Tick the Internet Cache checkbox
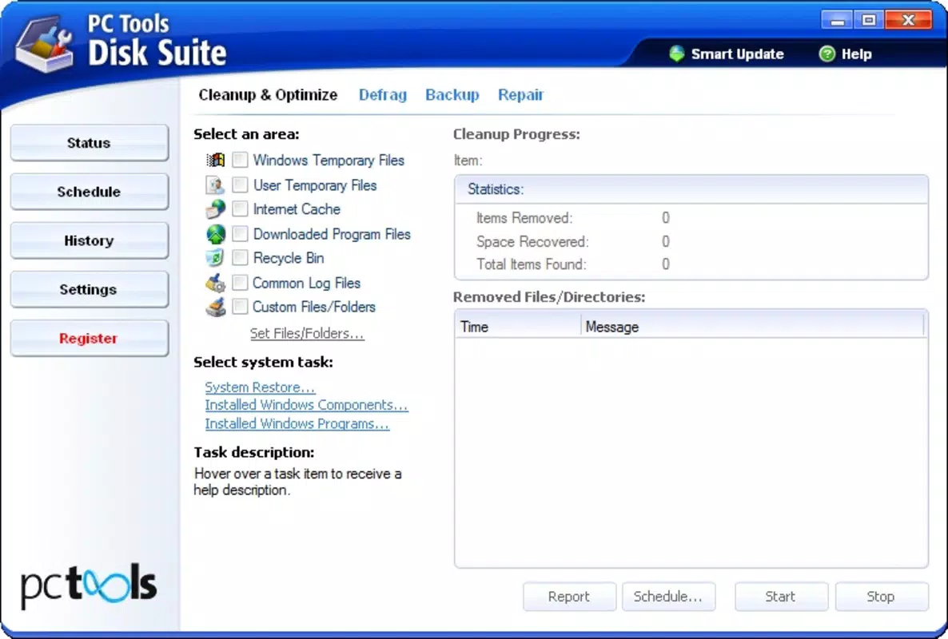 (x=240, y=209)
